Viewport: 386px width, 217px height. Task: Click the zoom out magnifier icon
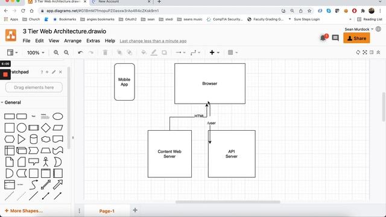pyautogui.click(x=66, y=52)
